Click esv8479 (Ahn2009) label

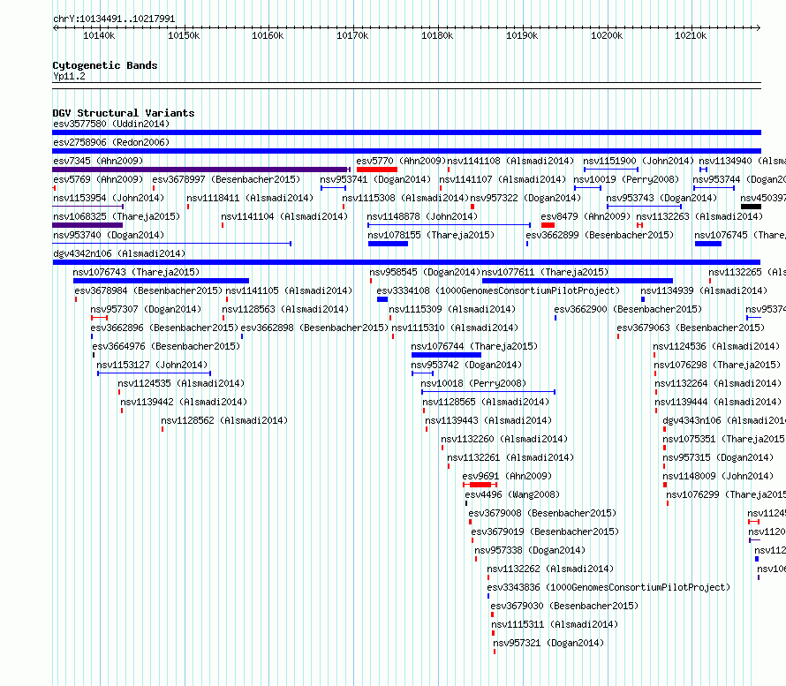pos(586,216)
